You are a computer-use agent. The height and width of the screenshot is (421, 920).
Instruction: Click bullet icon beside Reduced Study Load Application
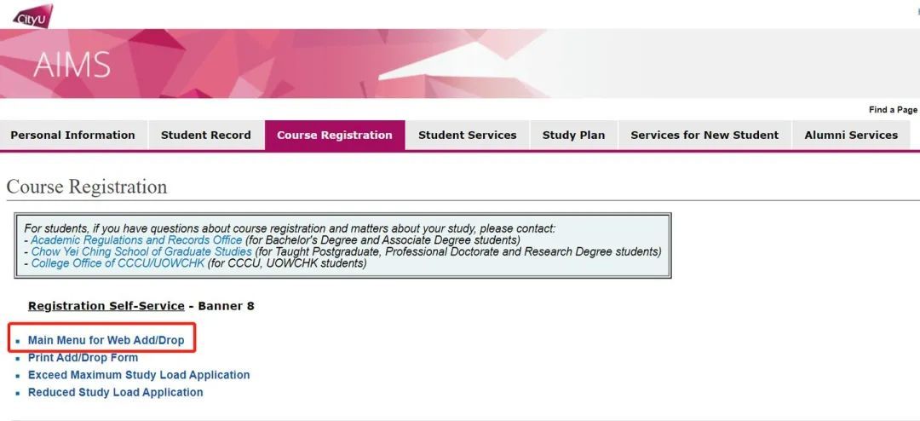pyautogui.click(x=18, y=393)
